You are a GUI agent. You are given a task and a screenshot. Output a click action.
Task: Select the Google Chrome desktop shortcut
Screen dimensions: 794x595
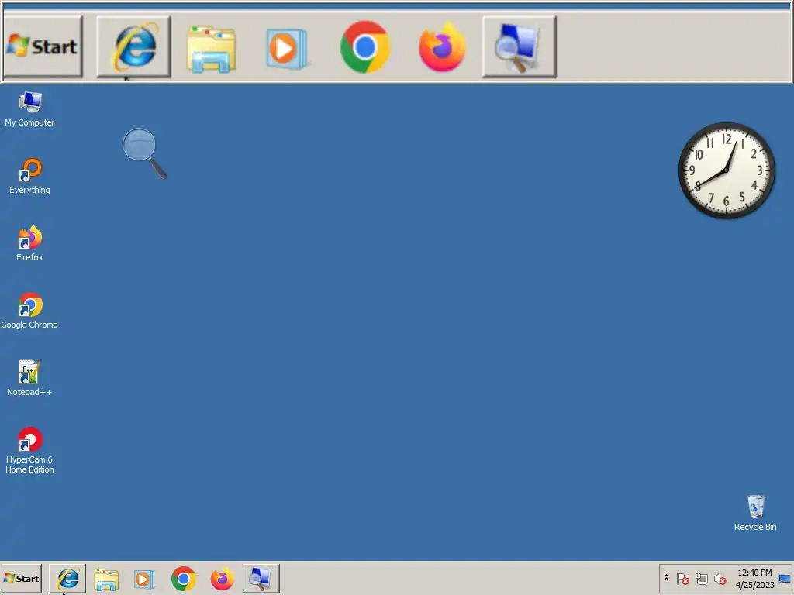(29, 311)
